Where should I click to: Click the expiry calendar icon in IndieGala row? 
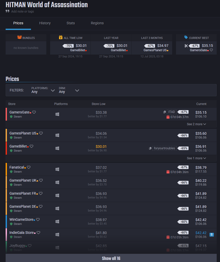pos(168,237)
